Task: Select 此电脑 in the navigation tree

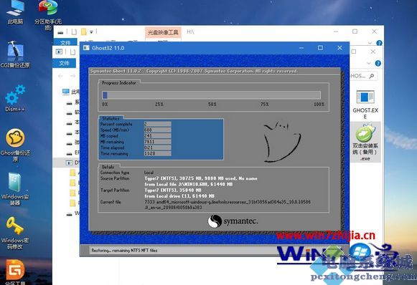Action: tap(71, 92)
